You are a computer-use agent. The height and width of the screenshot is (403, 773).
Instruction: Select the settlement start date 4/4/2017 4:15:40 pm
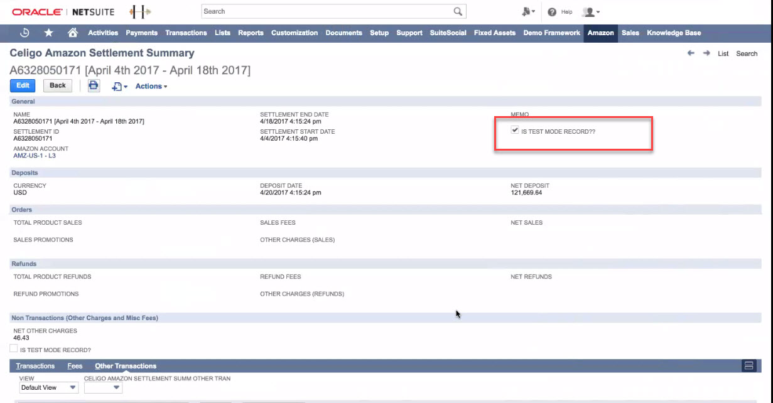[289, 138]
